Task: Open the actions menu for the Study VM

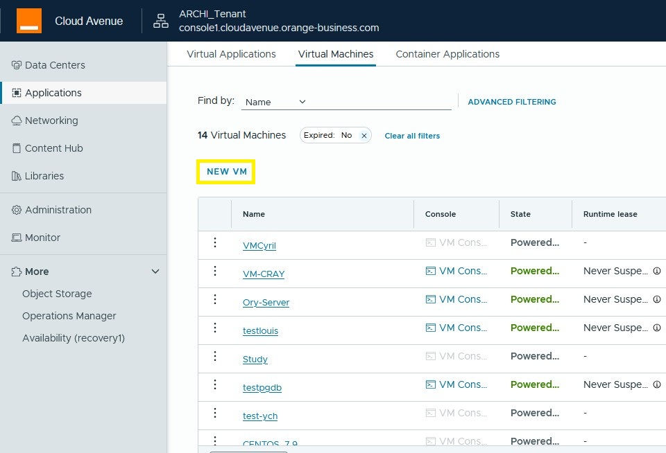Action: pos(215,356)
